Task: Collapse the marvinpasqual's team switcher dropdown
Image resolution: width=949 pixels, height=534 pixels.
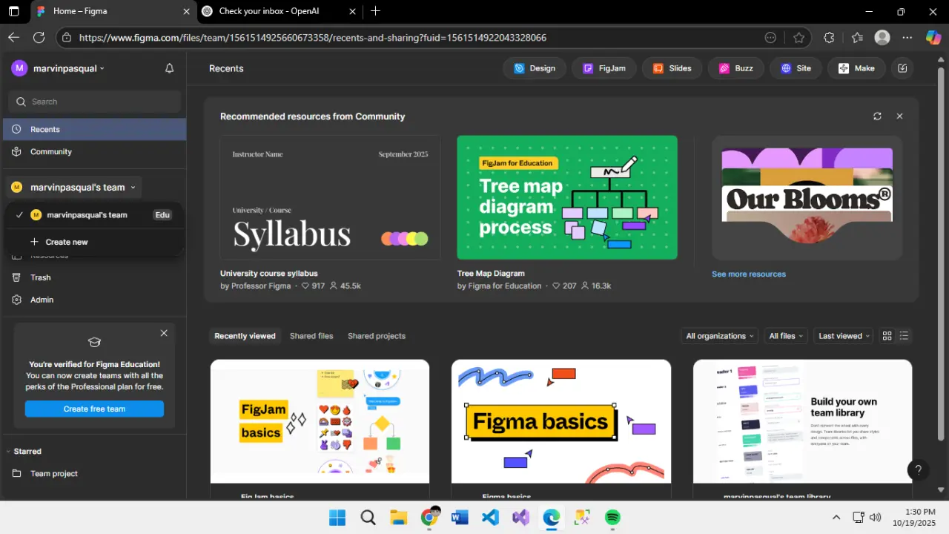Action: 73,188
